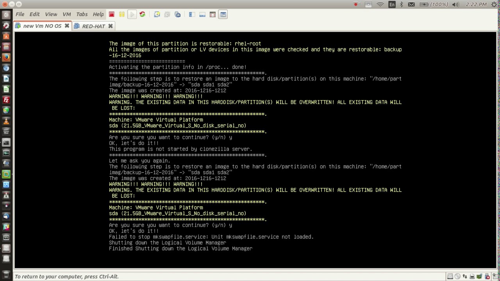Open the Bluetooth indicator menu
Viewport: 500px width, 281px height.
(401, 4)
